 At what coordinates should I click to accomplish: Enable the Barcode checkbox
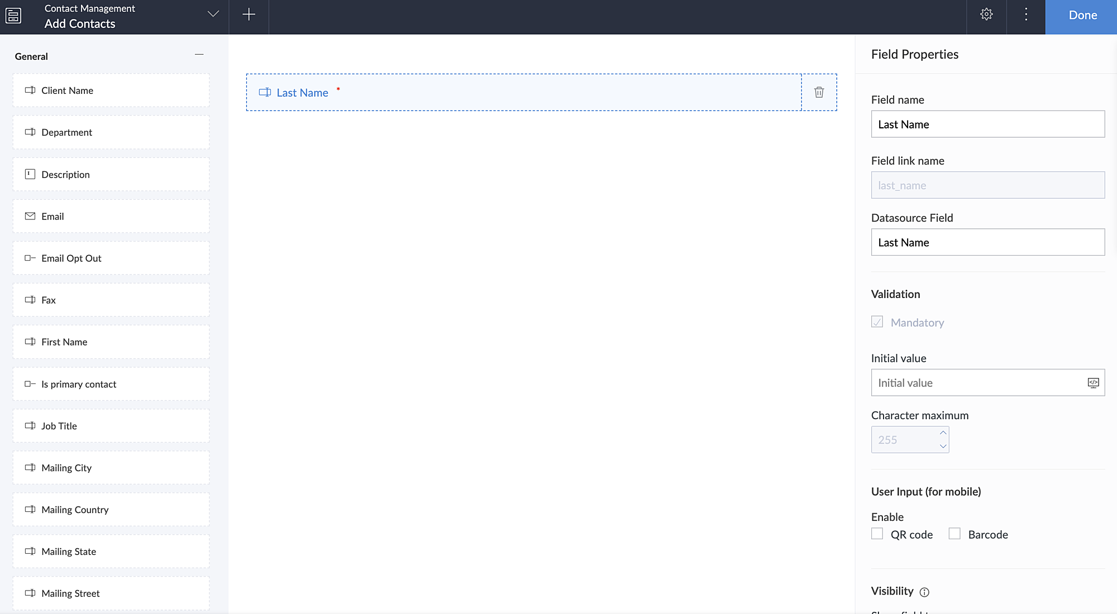tap(954, 534)
